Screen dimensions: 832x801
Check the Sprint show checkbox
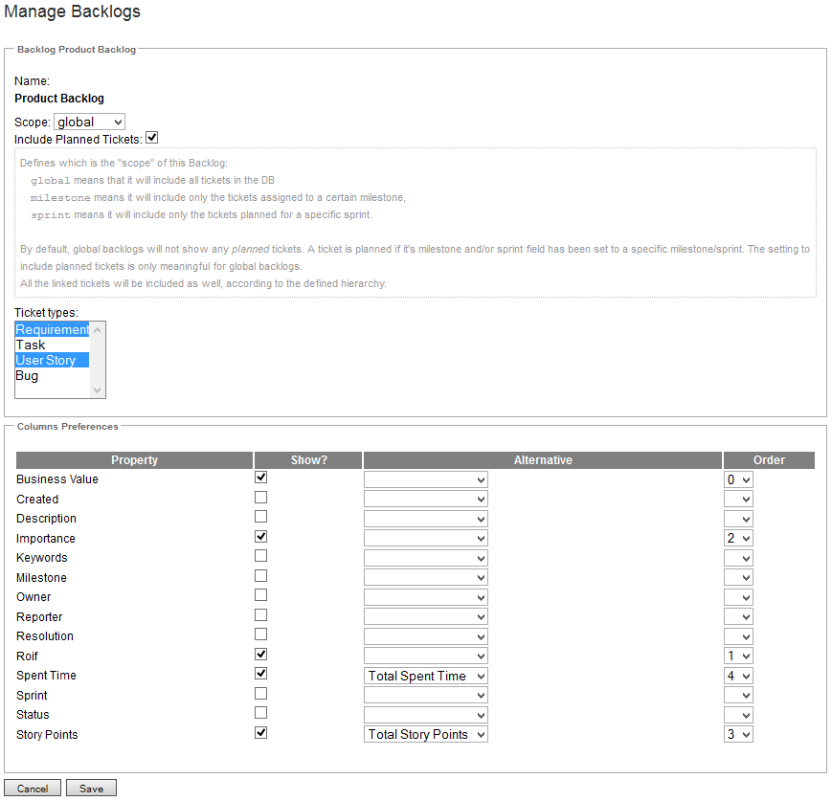click(260, 694)
